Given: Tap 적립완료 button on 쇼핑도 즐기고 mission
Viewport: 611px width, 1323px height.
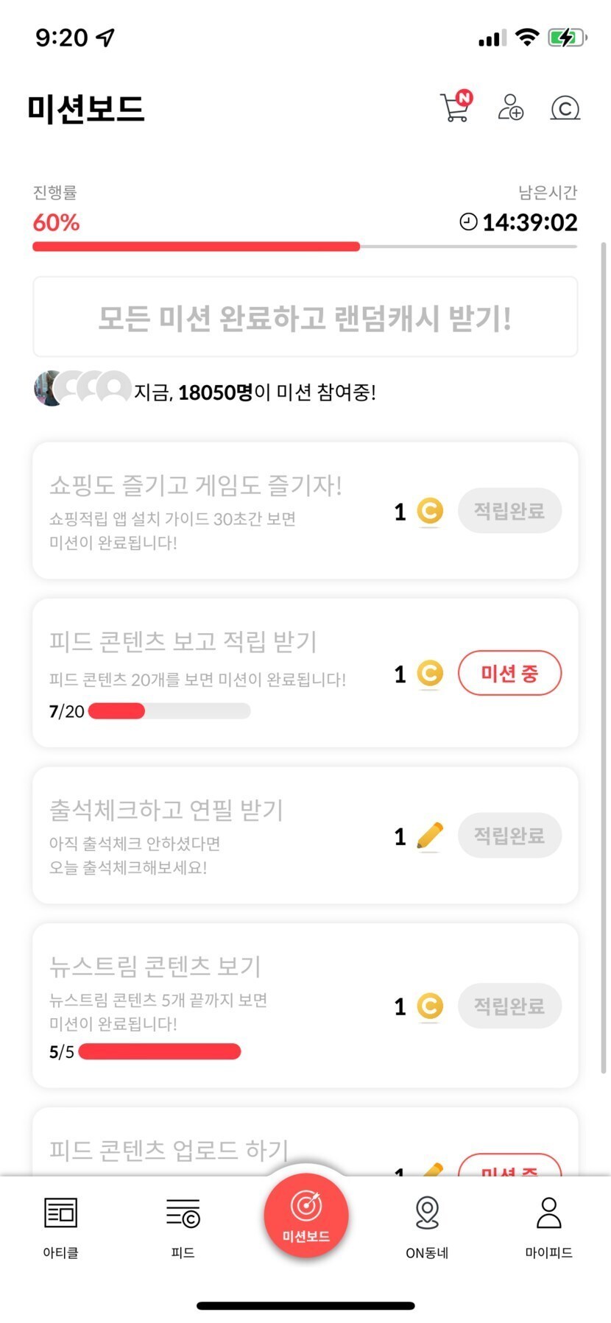Looking at the screenshot, I should (x=509, y=510).
